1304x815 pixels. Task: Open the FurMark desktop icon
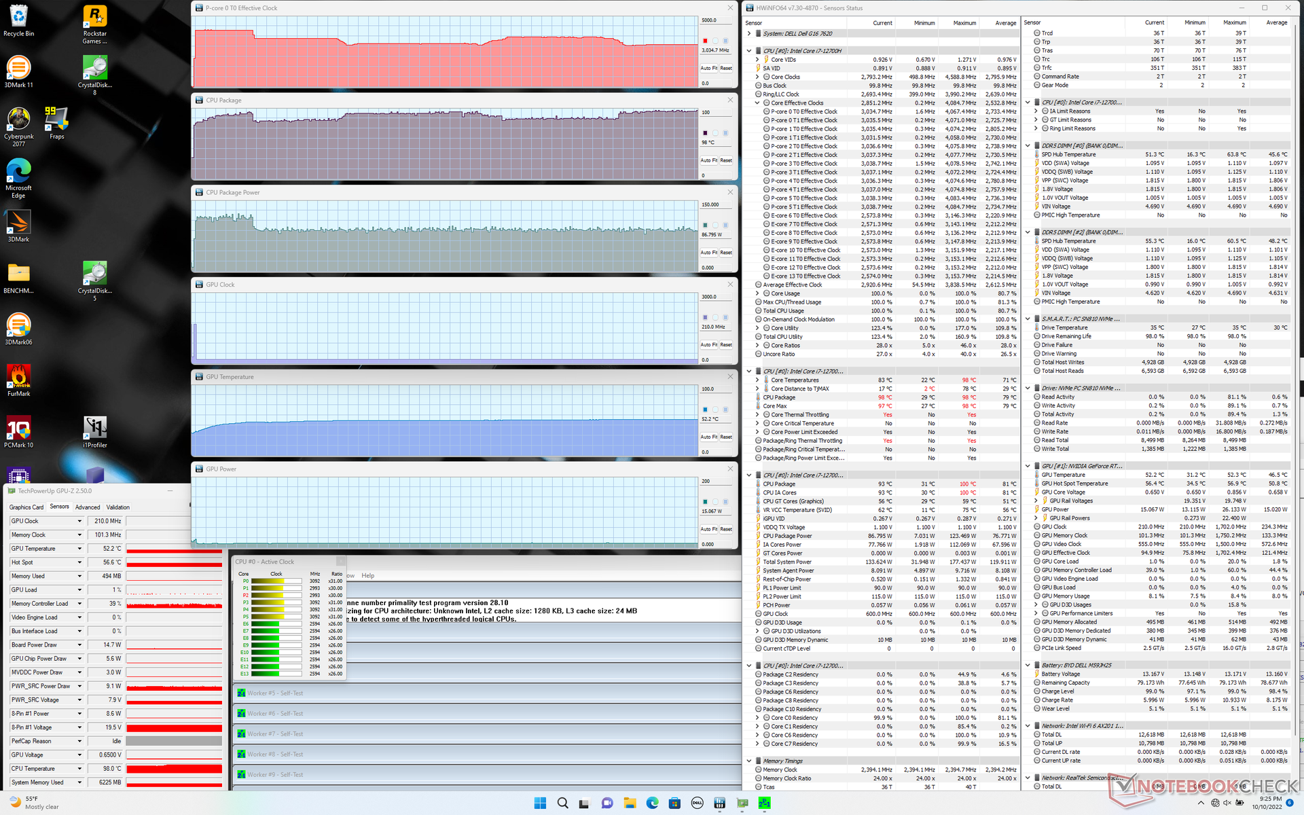pos(18,378)
